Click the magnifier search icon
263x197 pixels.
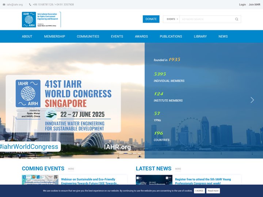(x=236, y=19)
